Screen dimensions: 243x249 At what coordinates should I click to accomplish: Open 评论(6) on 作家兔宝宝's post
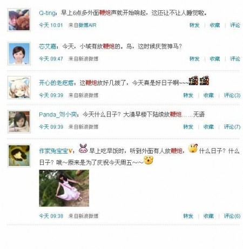coord(232,216)
